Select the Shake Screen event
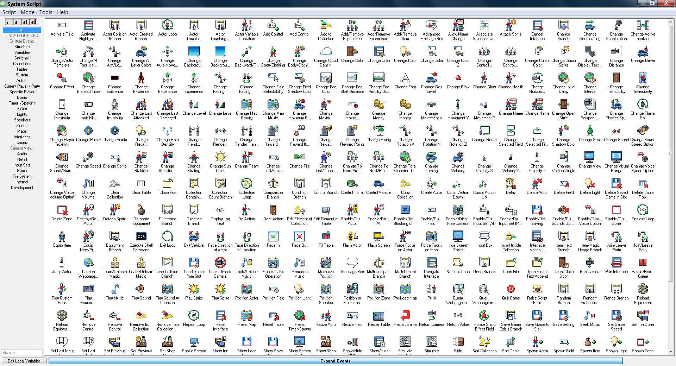Viewport: 676px width, 366px height. [x=194, y=342]
